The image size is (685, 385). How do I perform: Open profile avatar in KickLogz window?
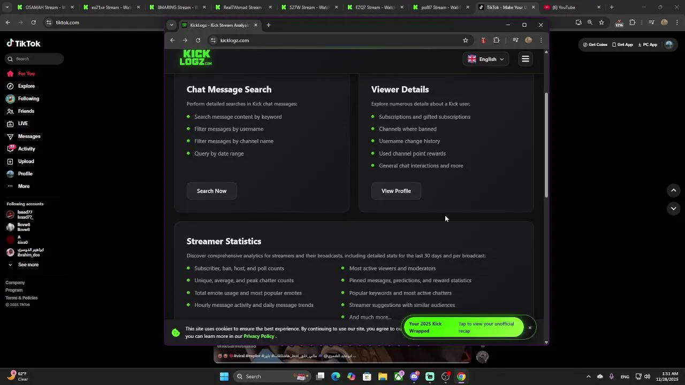click(x=529, y=40)
